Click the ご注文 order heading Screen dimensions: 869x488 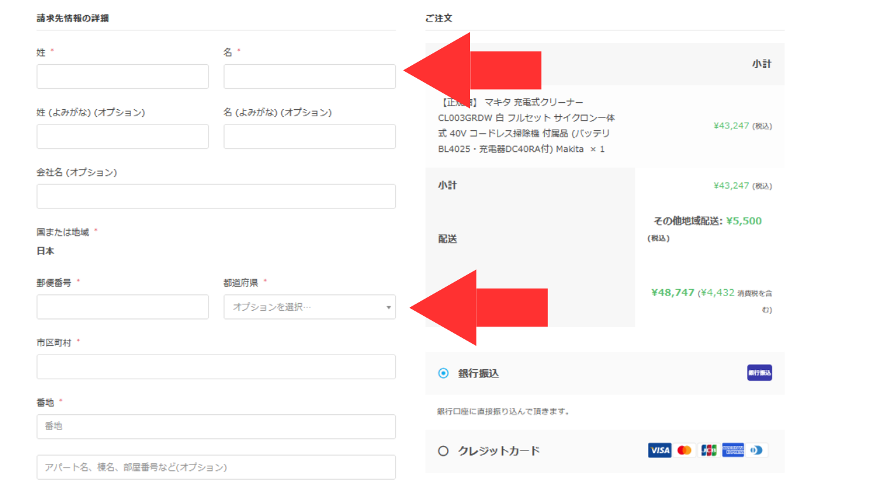(439, 18)
